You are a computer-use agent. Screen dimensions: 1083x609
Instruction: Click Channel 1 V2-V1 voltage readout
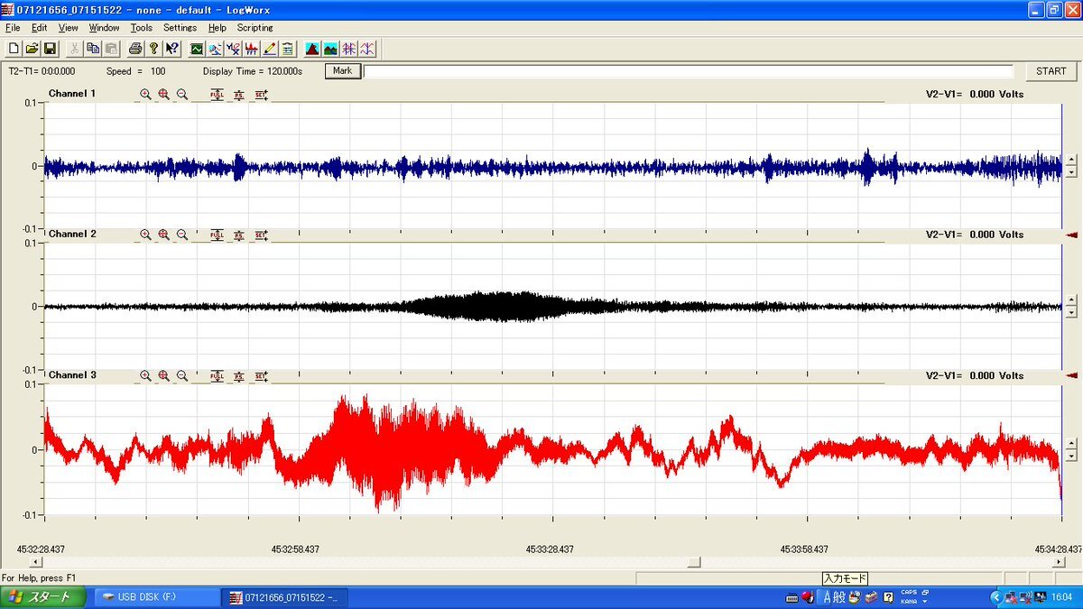pyautogui.click(x=975, y=94)
